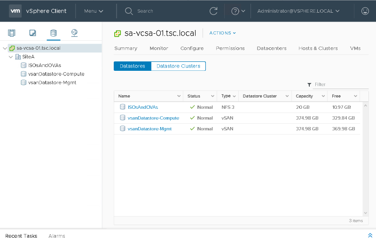
Task: Open the VMs and Templates inventory icon
Action: click(32, 33)
